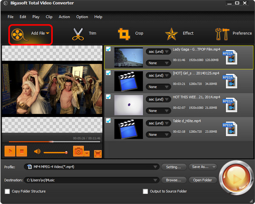
Task: Click the Setting... button
Action: pyautogui.click(x=173, y=167)
